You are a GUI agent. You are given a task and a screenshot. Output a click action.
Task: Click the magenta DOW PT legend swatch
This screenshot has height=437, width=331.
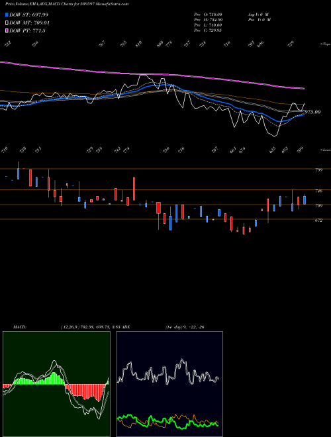[x=7, y=30]
